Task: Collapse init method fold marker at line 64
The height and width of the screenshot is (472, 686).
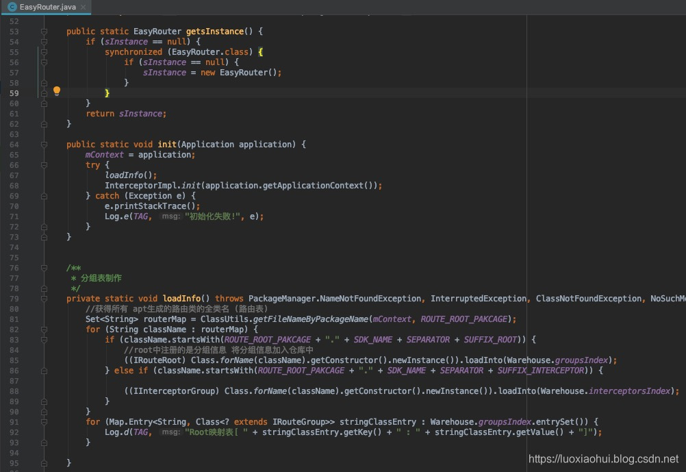Action: pos(45,145)
